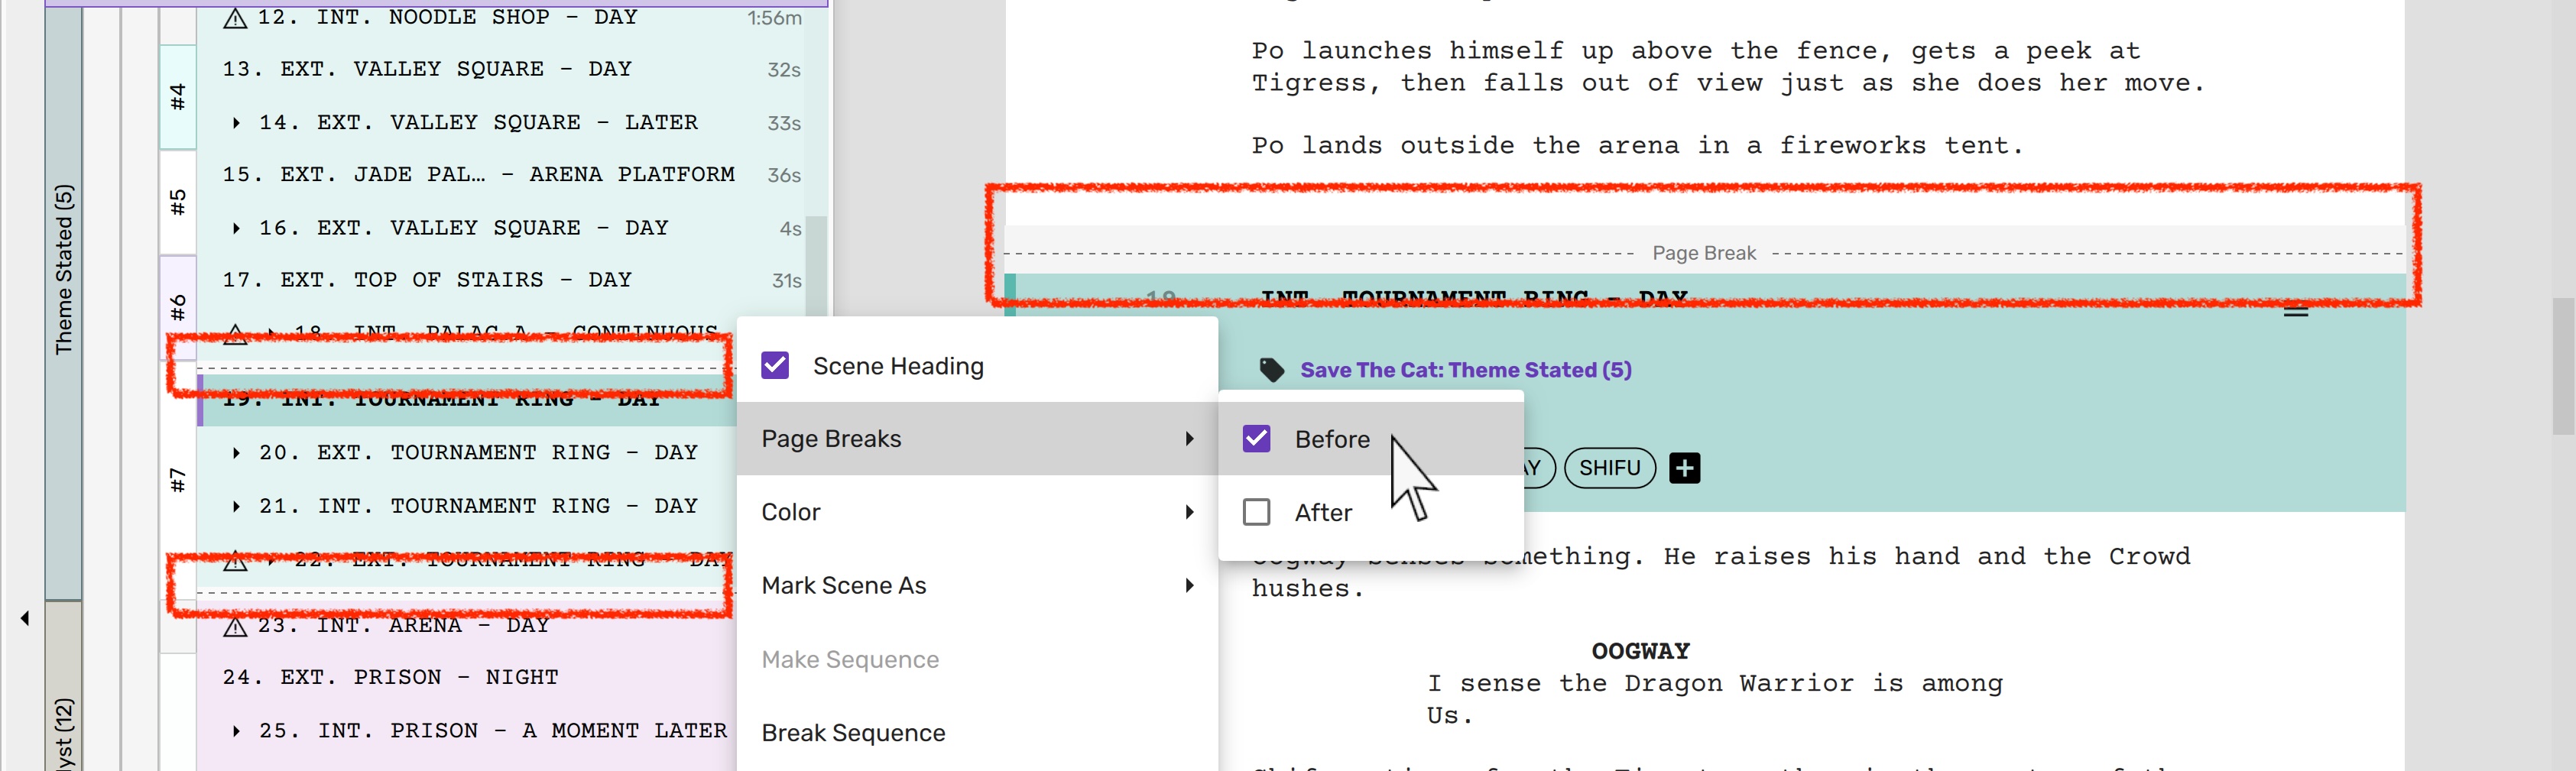Choose Break Sequence from context menu
Image resolution: width=2576 pixels, height=771 pixels.
853,733
